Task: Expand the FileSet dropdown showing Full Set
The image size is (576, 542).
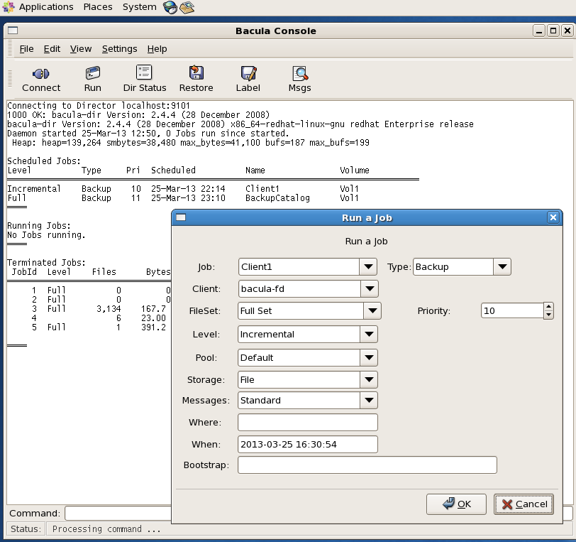Action: coord(372,311)
